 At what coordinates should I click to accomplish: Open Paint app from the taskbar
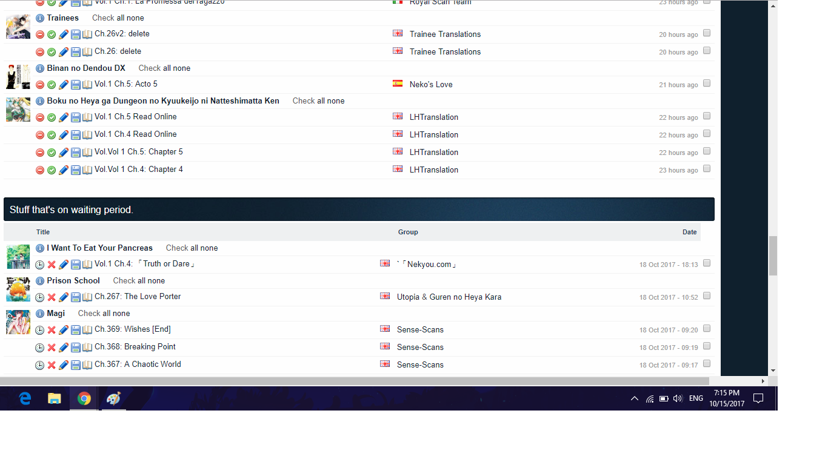(x=114, y=398)
